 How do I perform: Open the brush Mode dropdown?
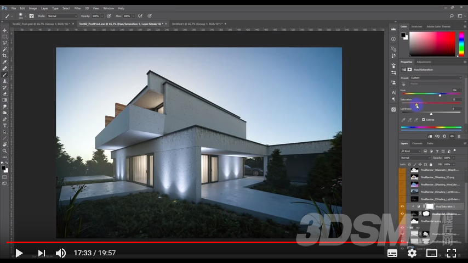click(x=62, y=16)
